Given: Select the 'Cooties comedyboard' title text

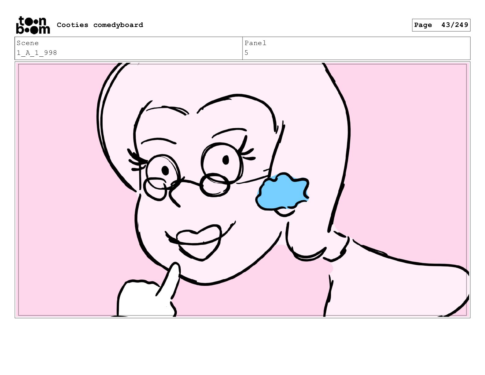Looking at the screenshot, I should (x=100, y=25).
